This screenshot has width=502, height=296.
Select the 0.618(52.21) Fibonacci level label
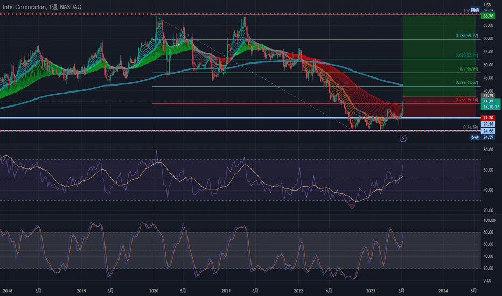467,55
